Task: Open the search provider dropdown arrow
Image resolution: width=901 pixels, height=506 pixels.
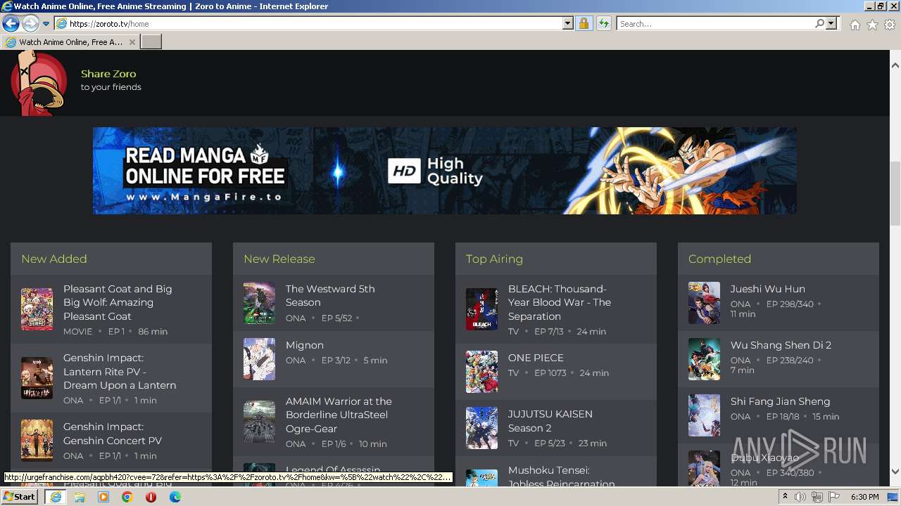Action: pyautogui.click(x=832, y=24)
